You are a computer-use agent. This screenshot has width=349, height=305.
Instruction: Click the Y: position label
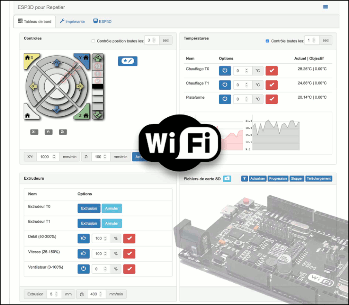(49, 132)
